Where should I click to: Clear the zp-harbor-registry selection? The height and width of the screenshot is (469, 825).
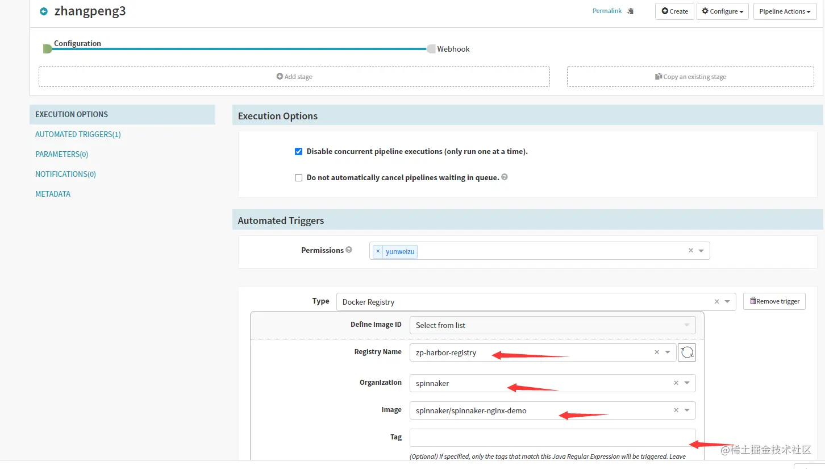tap(657, 352)
